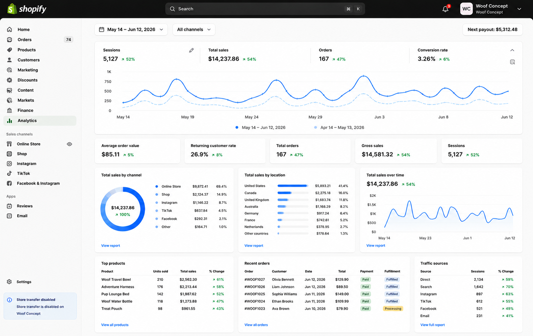The height and width of the screenshot is (336, 533).
Task: Click the Instagram channel icon
Action: tap(9, 163)
